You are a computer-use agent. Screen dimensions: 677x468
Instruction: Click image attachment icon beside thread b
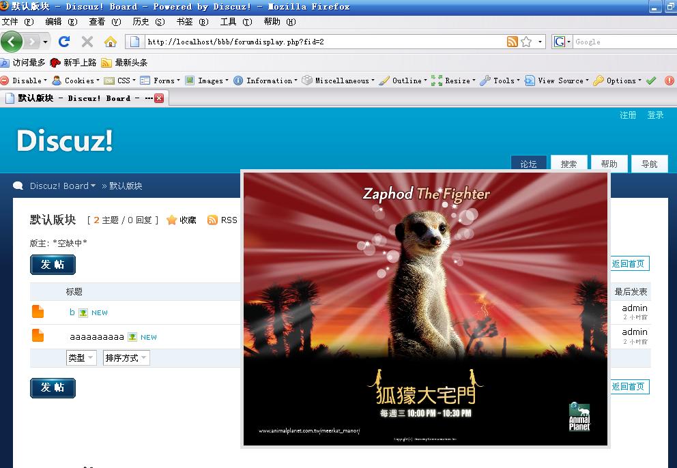[x=83, y=313]
